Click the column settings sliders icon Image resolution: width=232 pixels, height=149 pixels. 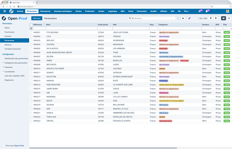click(x=31, y=28)
